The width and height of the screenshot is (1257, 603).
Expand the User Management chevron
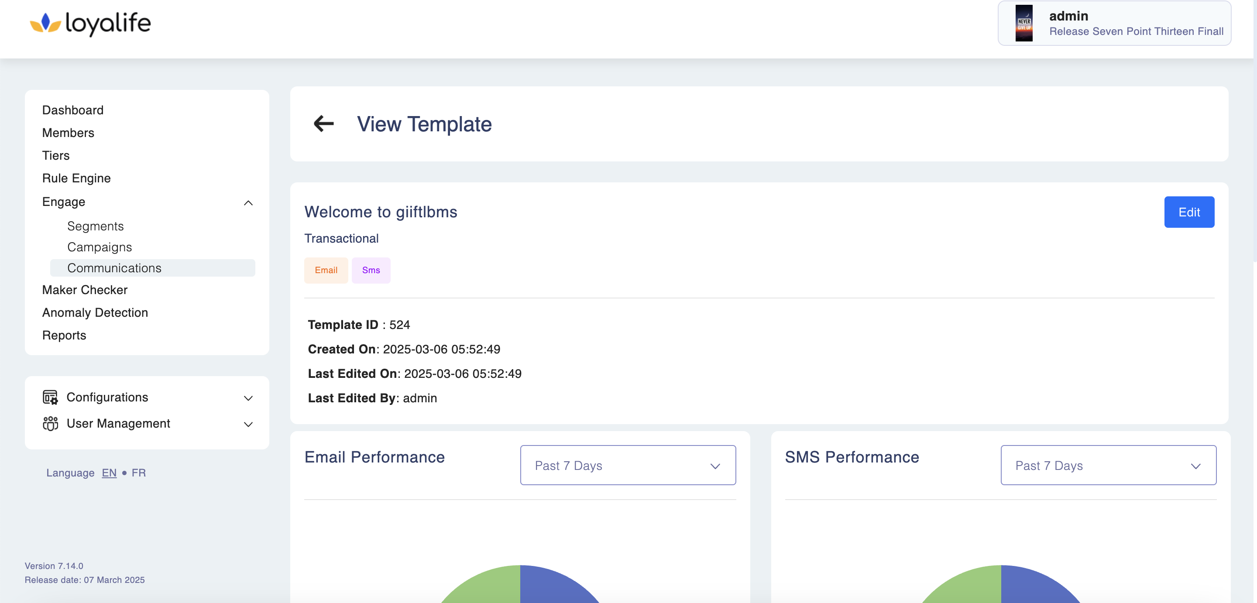248,425
